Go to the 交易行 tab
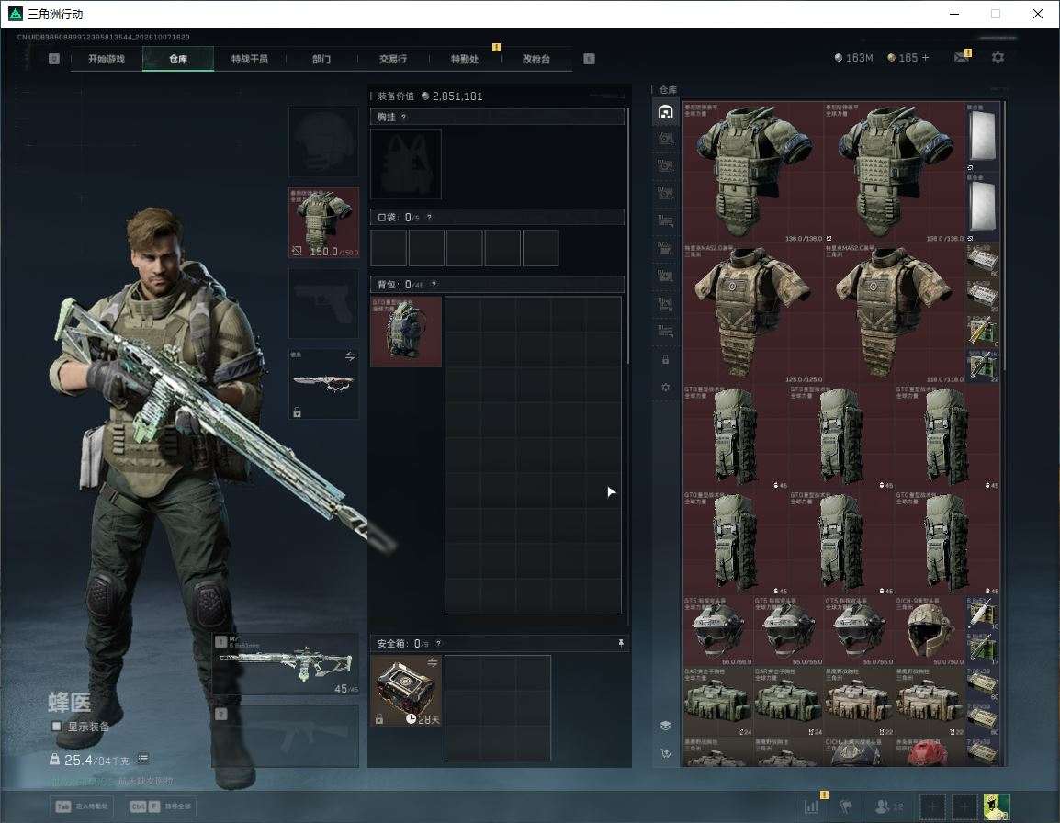 pos(393,59)
